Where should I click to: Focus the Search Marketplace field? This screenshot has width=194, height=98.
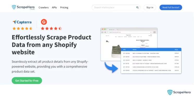[116, 8]
